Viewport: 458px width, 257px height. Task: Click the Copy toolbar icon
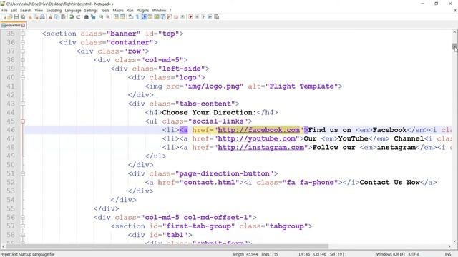(57, 17)
